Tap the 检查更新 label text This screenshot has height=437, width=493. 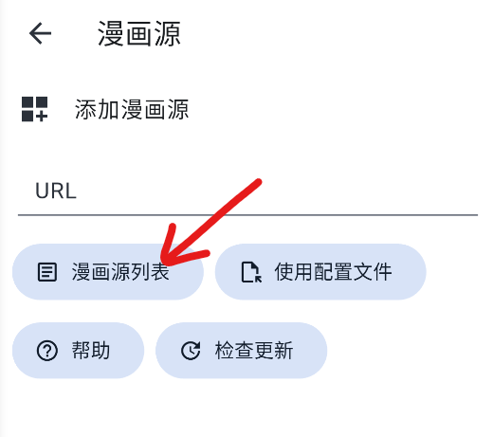pos(254,351)
